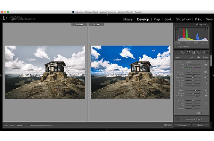214x141 pixels.
Task: Select the Adjustment Brush tool
Action: click(x=205, y=52)
